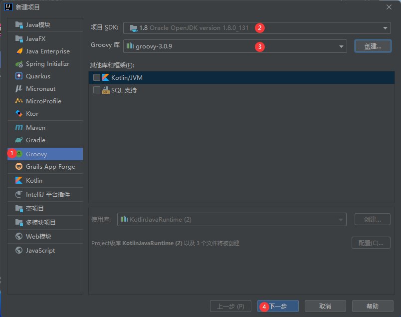Click 创建... button next to Groovy 库
This screenshot has width=401, height=317.
373,46
